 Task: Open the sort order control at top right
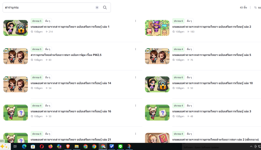tap(257, 8)
